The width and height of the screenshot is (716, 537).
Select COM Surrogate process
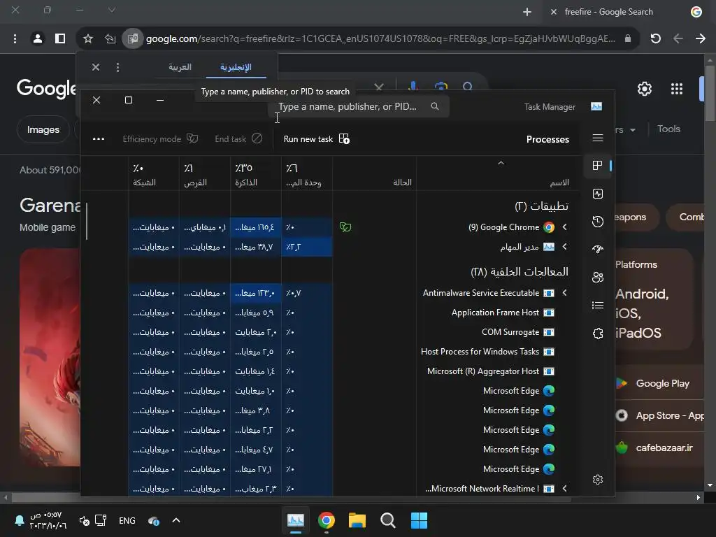[x=510, y=332]
